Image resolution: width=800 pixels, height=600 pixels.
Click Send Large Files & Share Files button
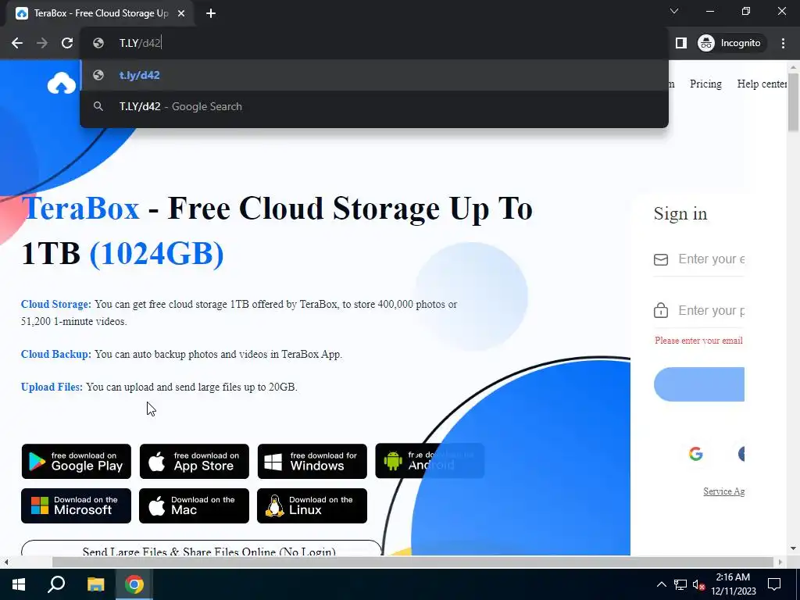click(x=202, y=548)
